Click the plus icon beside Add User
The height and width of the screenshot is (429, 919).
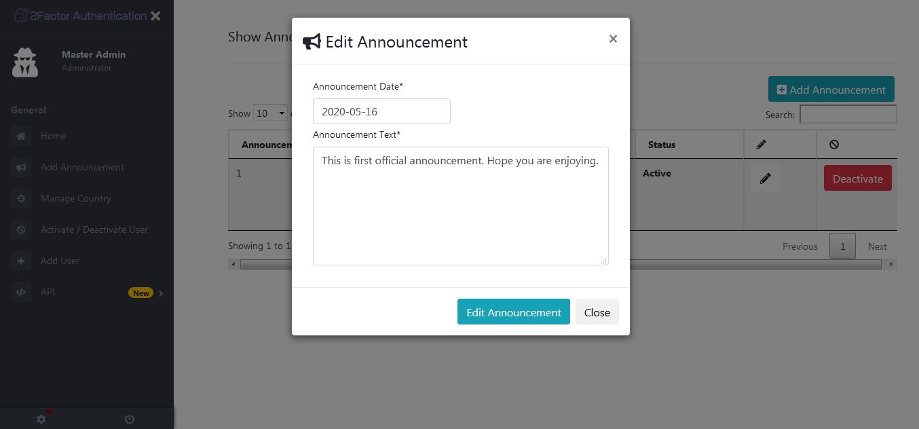click(x=21, y=261)
